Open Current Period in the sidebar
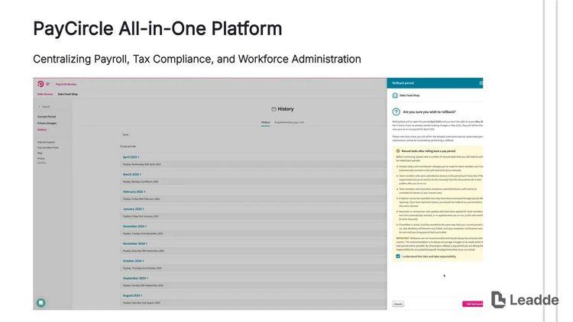This screenshot has height=322, width=573. click(47, 117)
